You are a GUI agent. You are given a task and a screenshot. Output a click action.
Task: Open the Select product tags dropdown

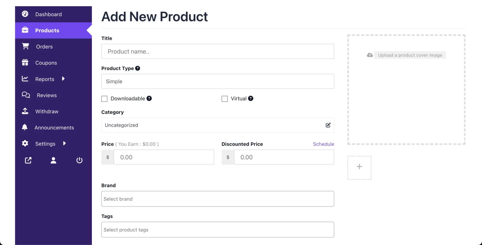pyautogui.click(x=218, y=230)
